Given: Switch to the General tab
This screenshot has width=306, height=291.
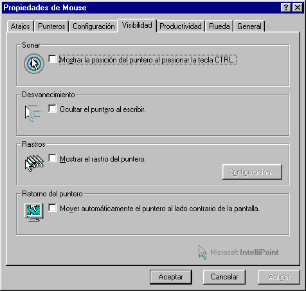Looking at the screenshot, I should pyautogui.click(x=249, y=26).
